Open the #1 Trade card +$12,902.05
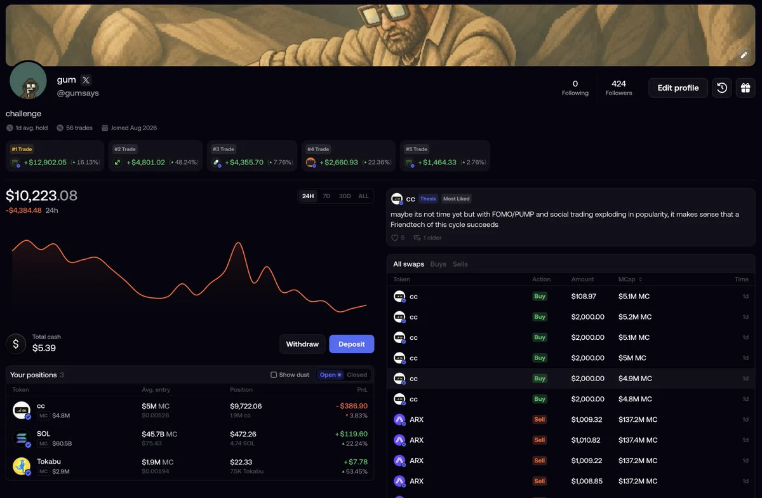 click(55, 156)
